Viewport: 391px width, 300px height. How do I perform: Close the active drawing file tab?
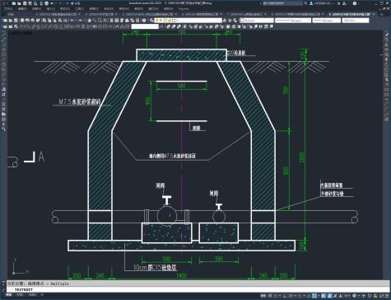point(374,14)
